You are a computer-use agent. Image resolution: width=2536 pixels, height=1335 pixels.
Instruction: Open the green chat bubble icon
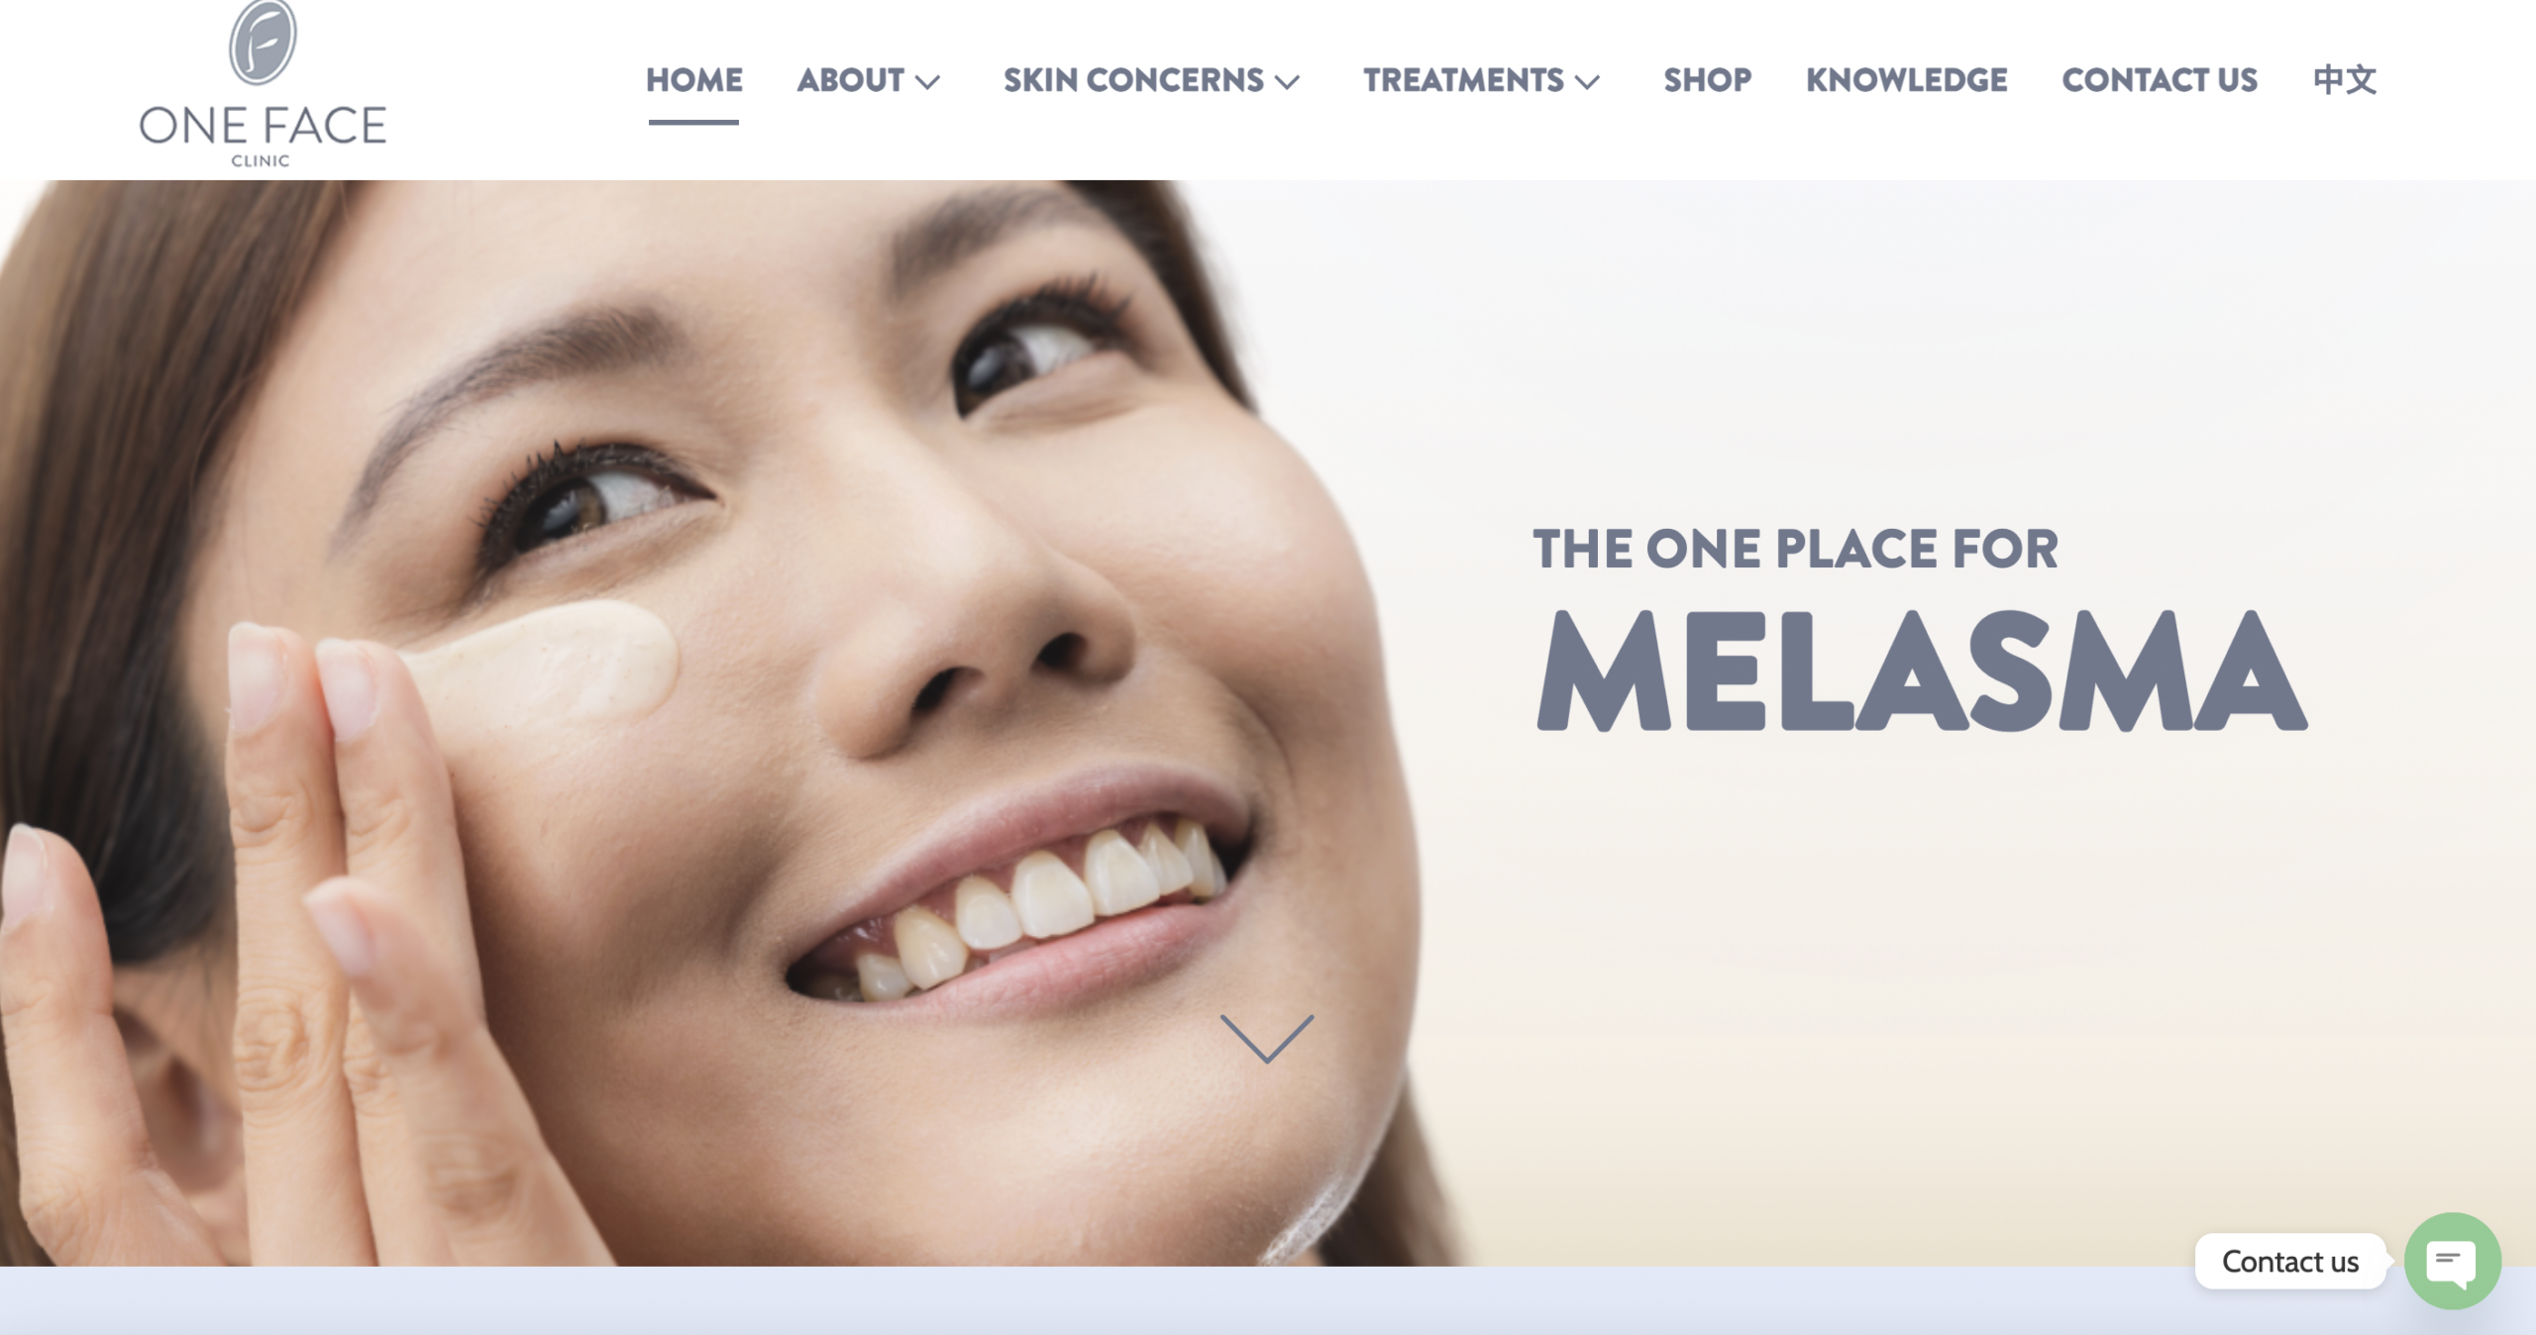(x=2452, y=1261)
